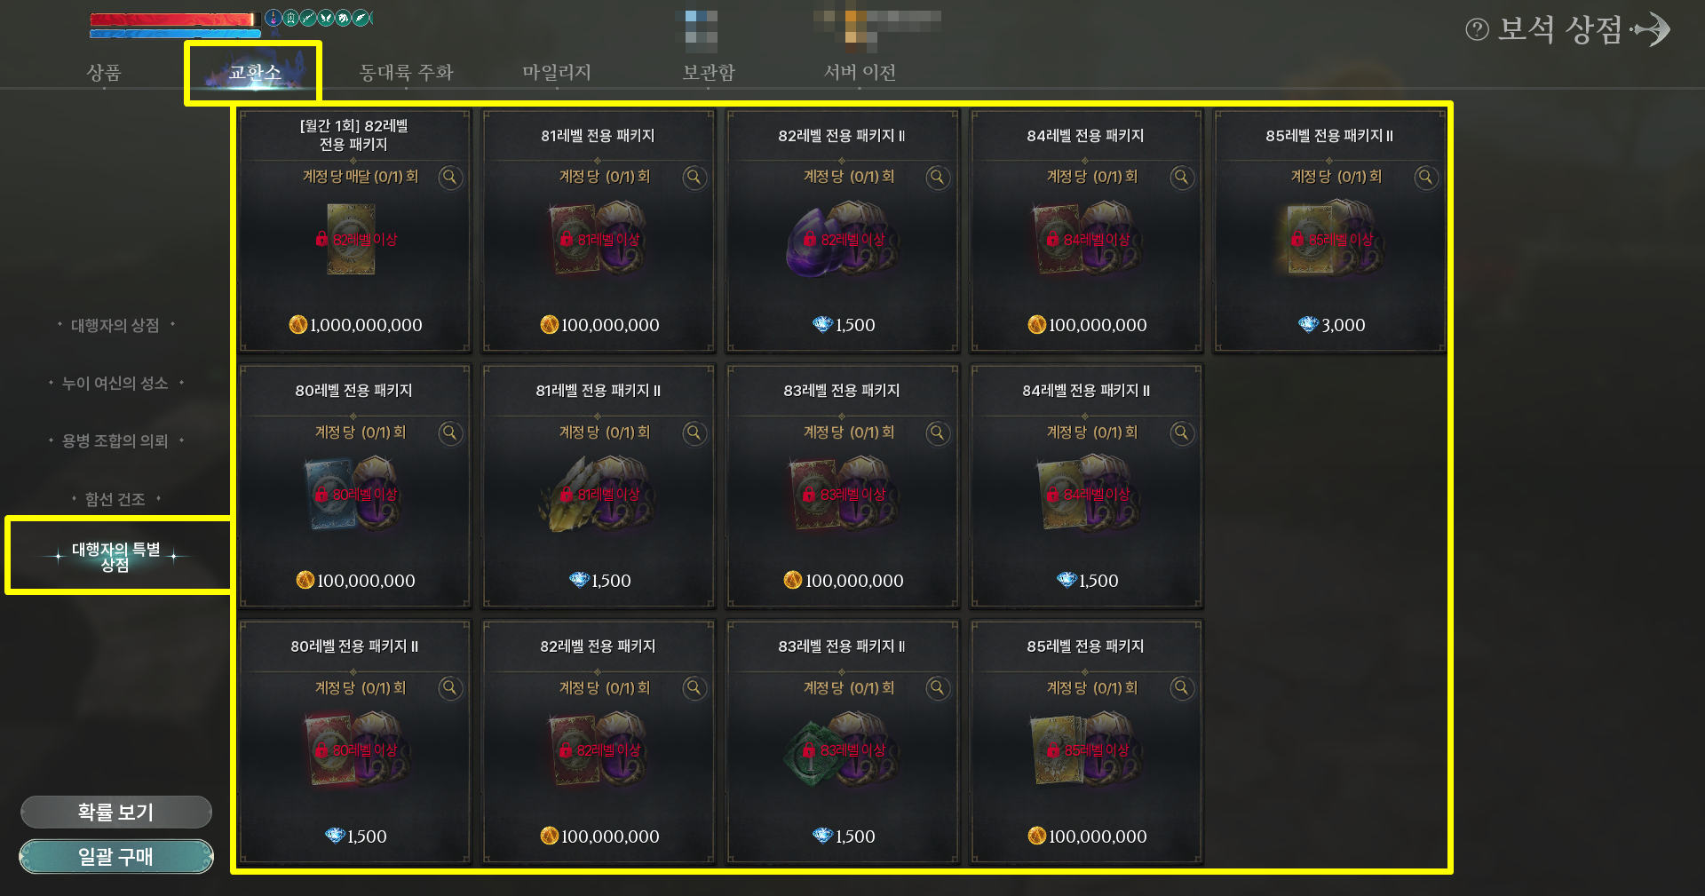Open 누이 여신의 성소 sidebar entry

[x=115, y=384]
